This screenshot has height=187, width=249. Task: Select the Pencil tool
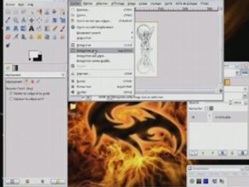point(55,29)
